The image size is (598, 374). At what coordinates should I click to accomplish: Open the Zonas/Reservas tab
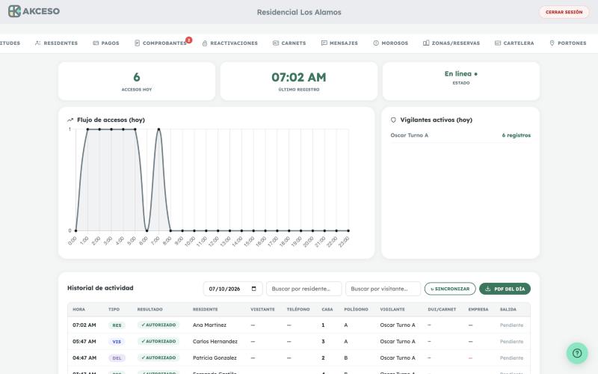451,43
